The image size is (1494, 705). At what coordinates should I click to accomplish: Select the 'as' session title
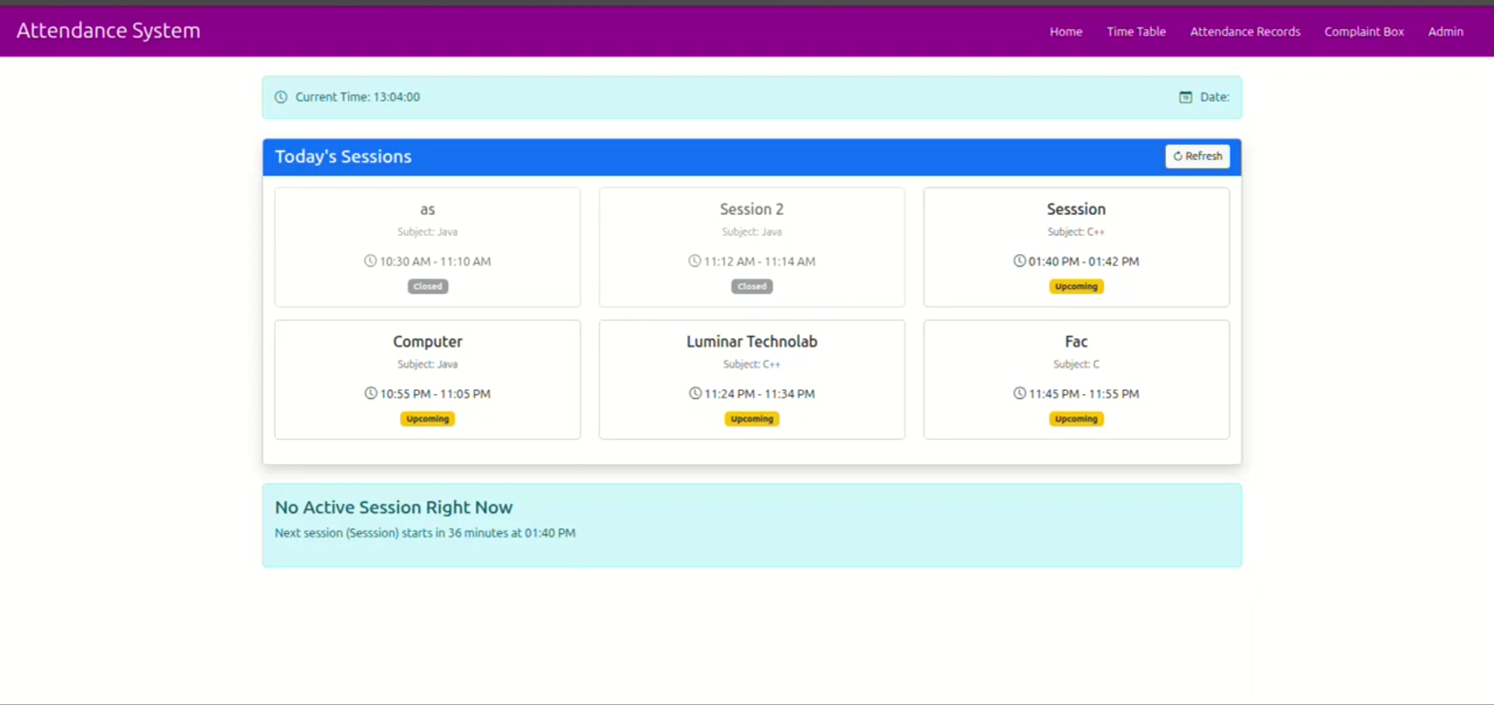(428, 209)
